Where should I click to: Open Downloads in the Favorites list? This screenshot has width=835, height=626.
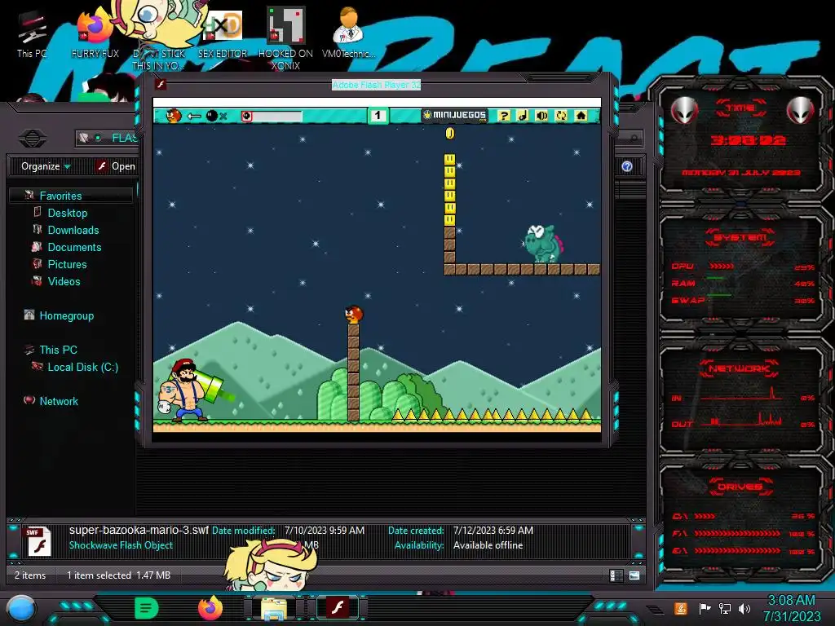[x=73, y=230]
